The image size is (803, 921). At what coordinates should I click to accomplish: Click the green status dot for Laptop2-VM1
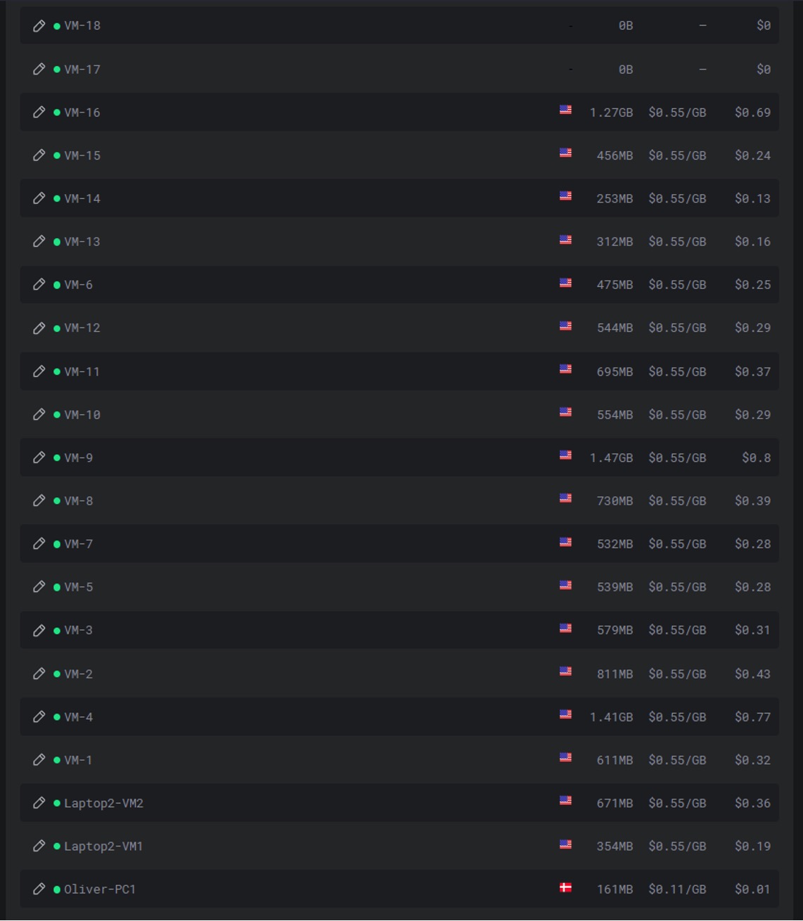57,846
